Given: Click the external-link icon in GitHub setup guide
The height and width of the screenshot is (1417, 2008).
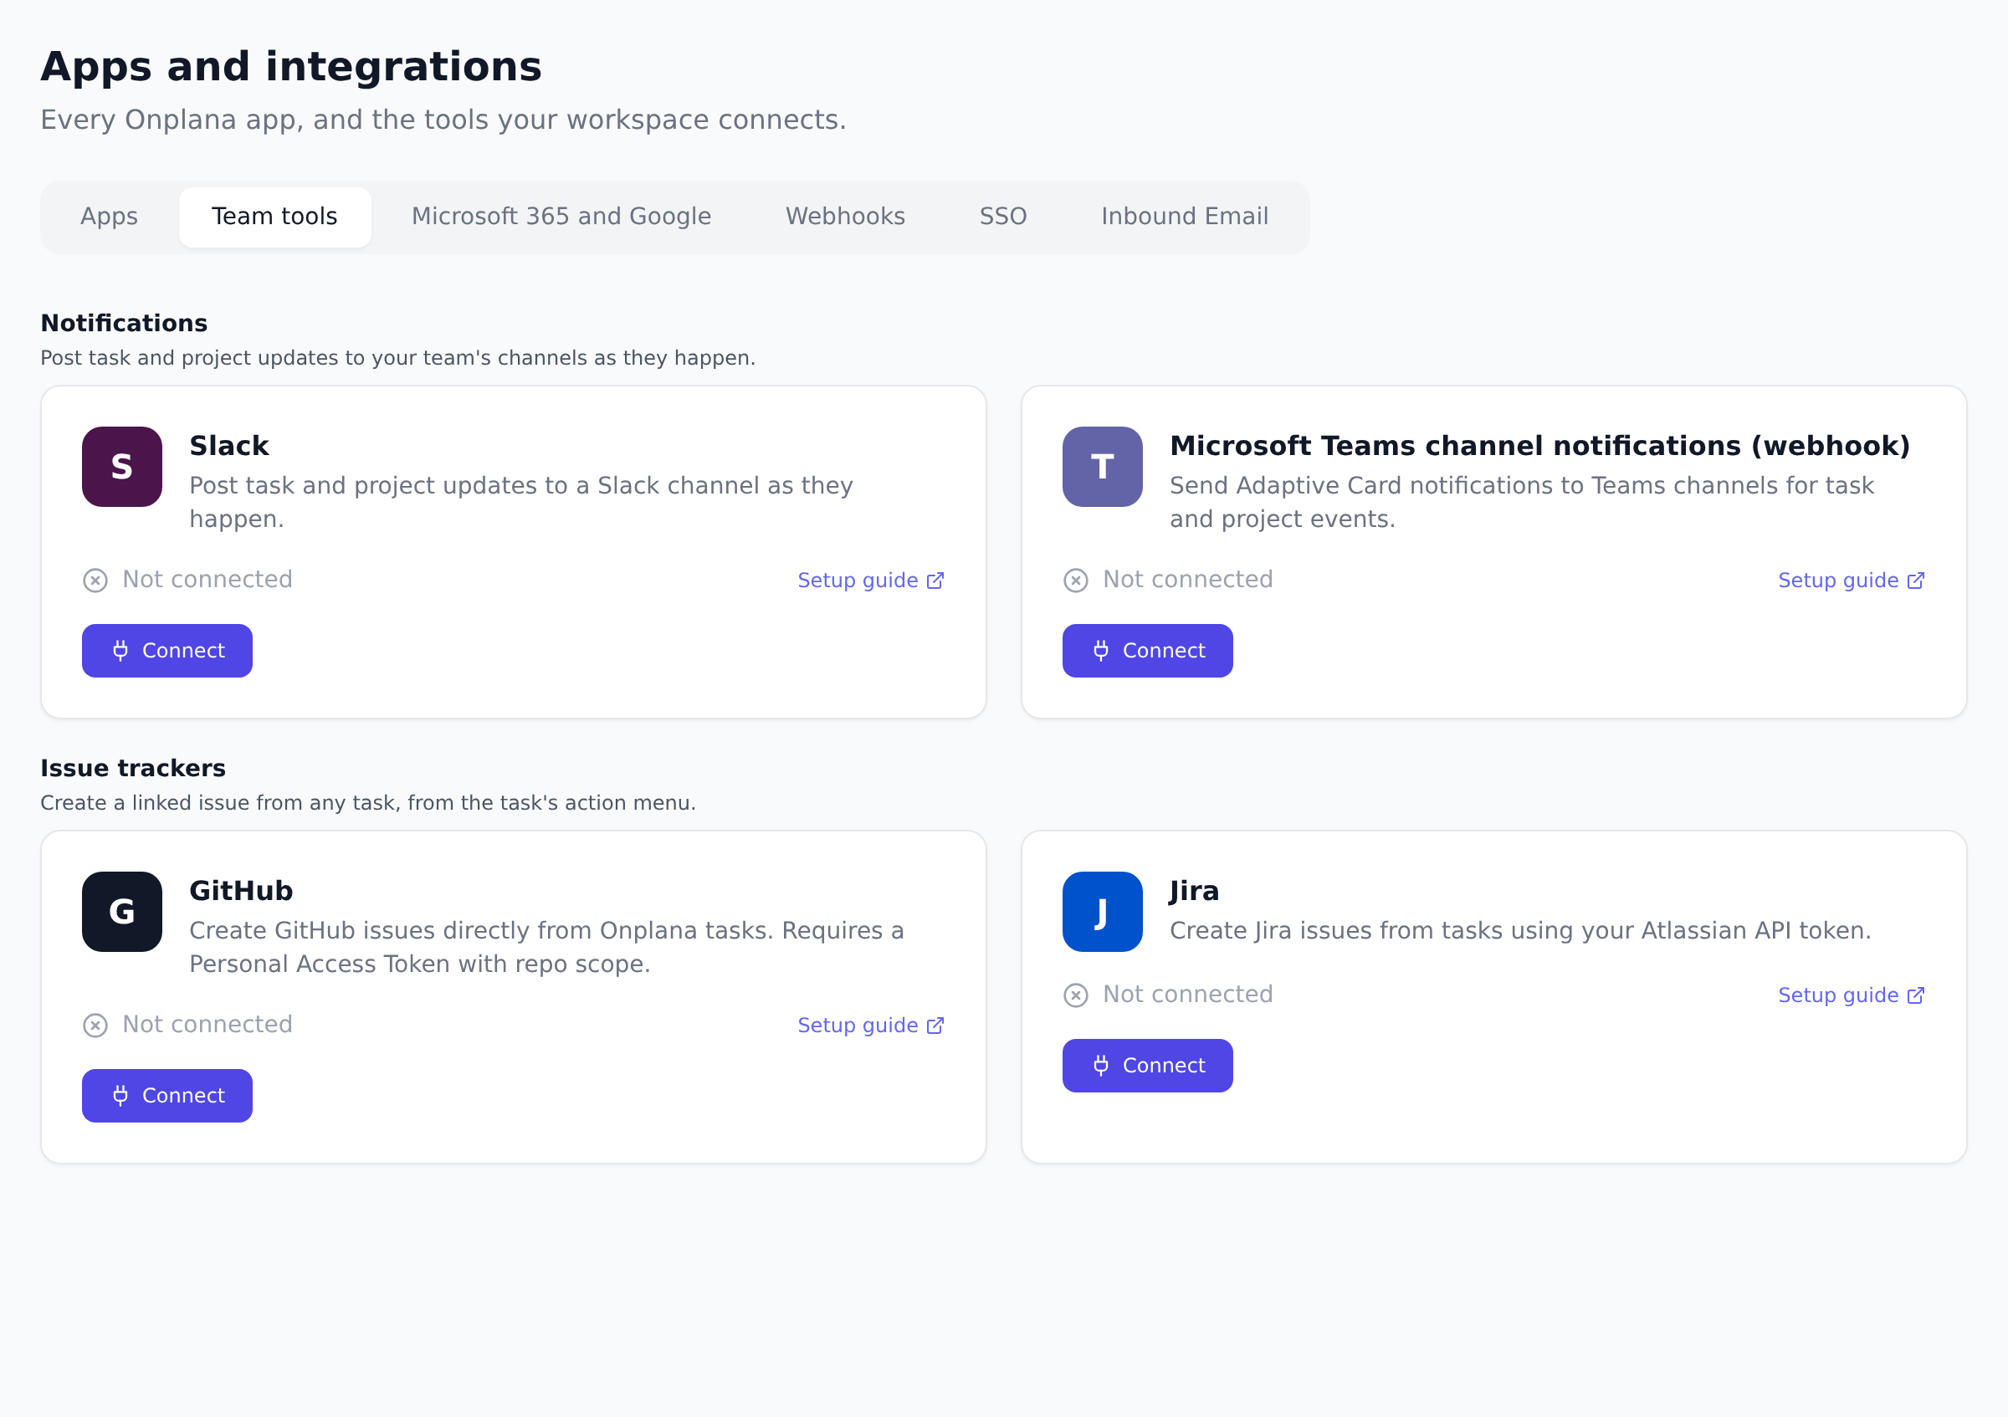Looking at the screenshot, I should [935, 1026].
